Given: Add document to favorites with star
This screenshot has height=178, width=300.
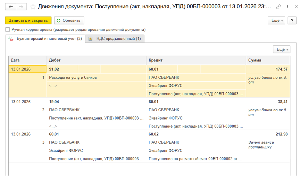Looking at the screenshot, I should (33, 7).
